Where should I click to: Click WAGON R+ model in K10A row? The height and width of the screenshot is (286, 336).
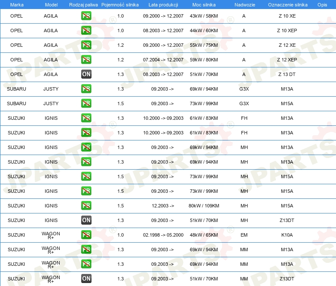pyautogui.click(x=51, y=235)
